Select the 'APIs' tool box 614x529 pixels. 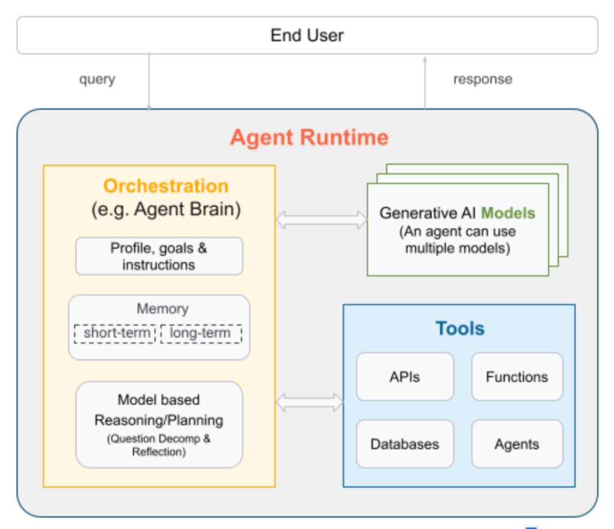[x=405, y=377]
